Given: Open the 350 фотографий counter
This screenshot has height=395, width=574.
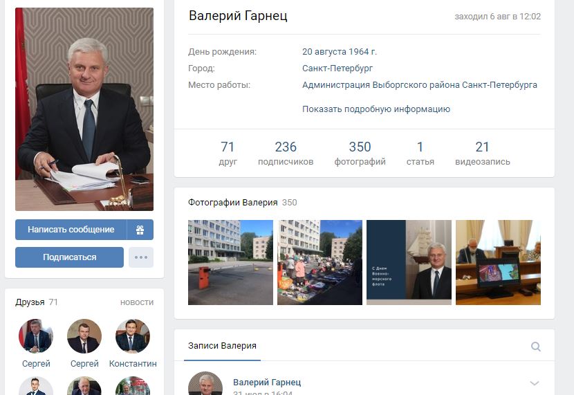Looking at the screenshot, I should [360, 153].
